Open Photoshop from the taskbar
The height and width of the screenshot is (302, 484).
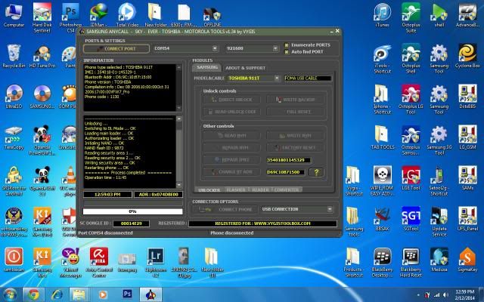pos(127,294)
